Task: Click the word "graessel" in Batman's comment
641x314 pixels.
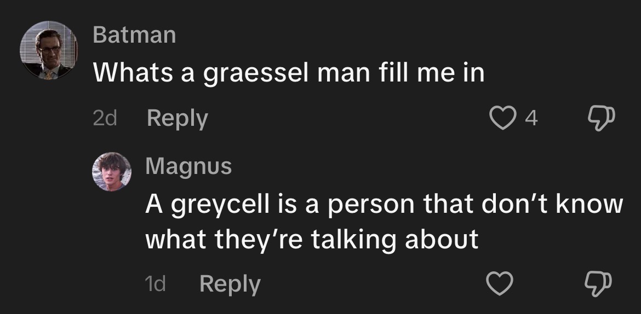Action: coord(256,74)
